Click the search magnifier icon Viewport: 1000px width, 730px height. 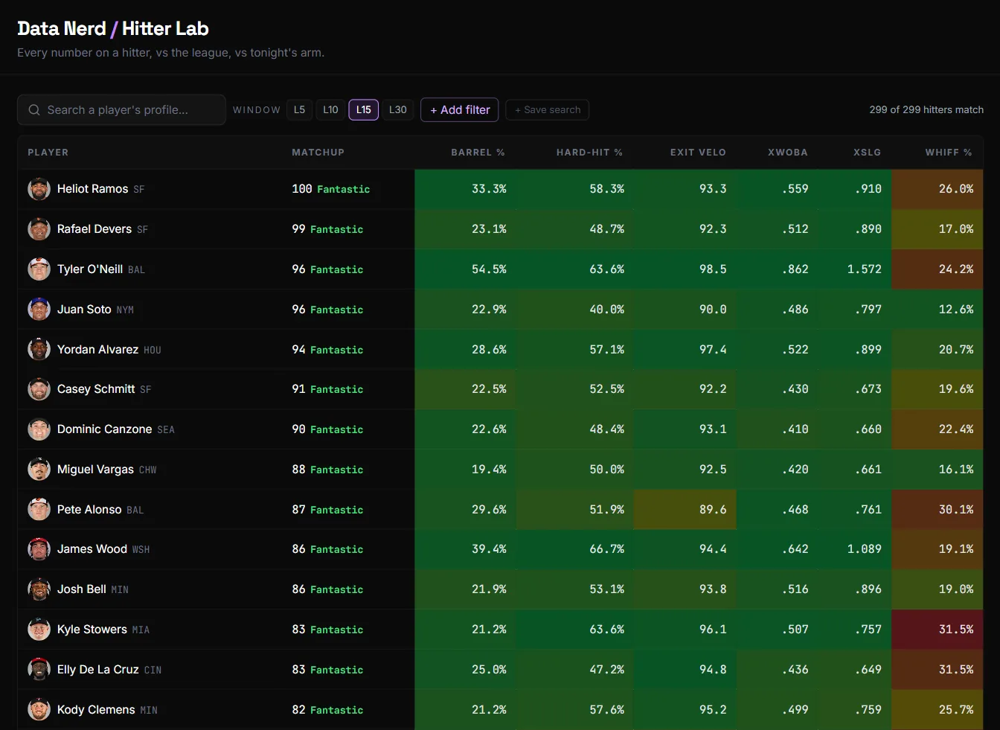point(34,110)
